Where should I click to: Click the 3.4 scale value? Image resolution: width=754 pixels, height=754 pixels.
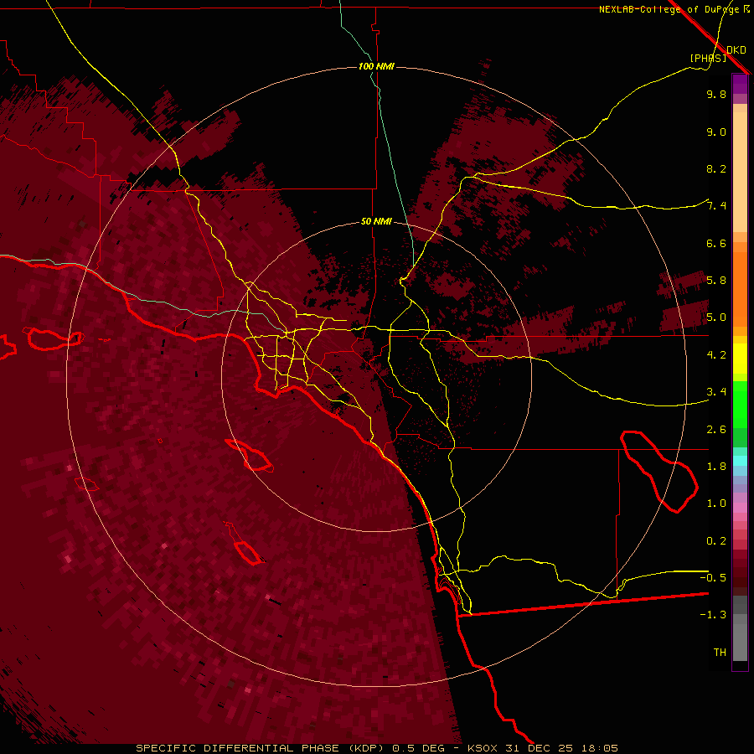tap(716, 392)
